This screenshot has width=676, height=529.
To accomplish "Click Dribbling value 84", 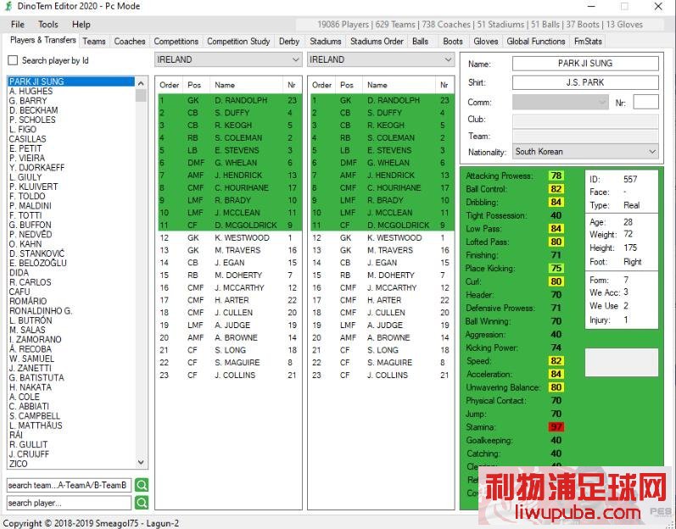I will (x=556, y=202).
